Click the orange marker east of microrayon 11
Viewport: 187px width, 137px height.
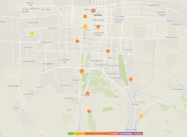click(x=131, y=79)
